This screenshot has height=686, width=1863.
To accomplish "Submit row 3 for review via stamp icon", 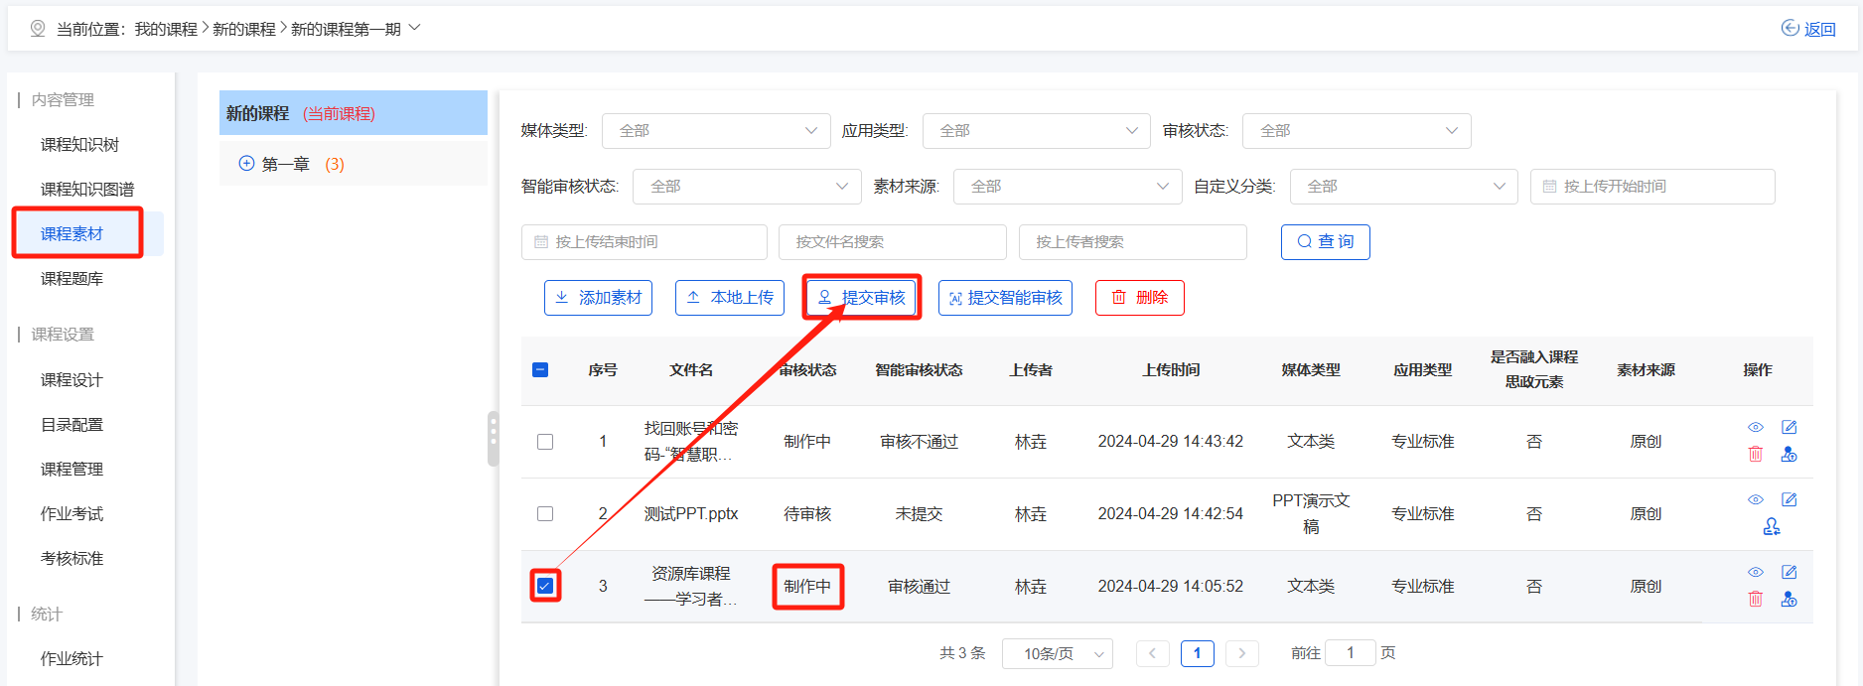I will pos(1790,599).
